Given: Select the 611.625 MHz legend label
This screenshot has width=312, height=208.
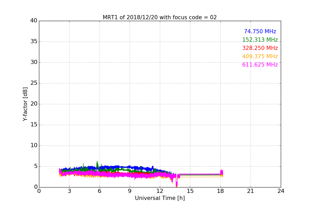Looking at the screenshot, I should coord(260,65).
